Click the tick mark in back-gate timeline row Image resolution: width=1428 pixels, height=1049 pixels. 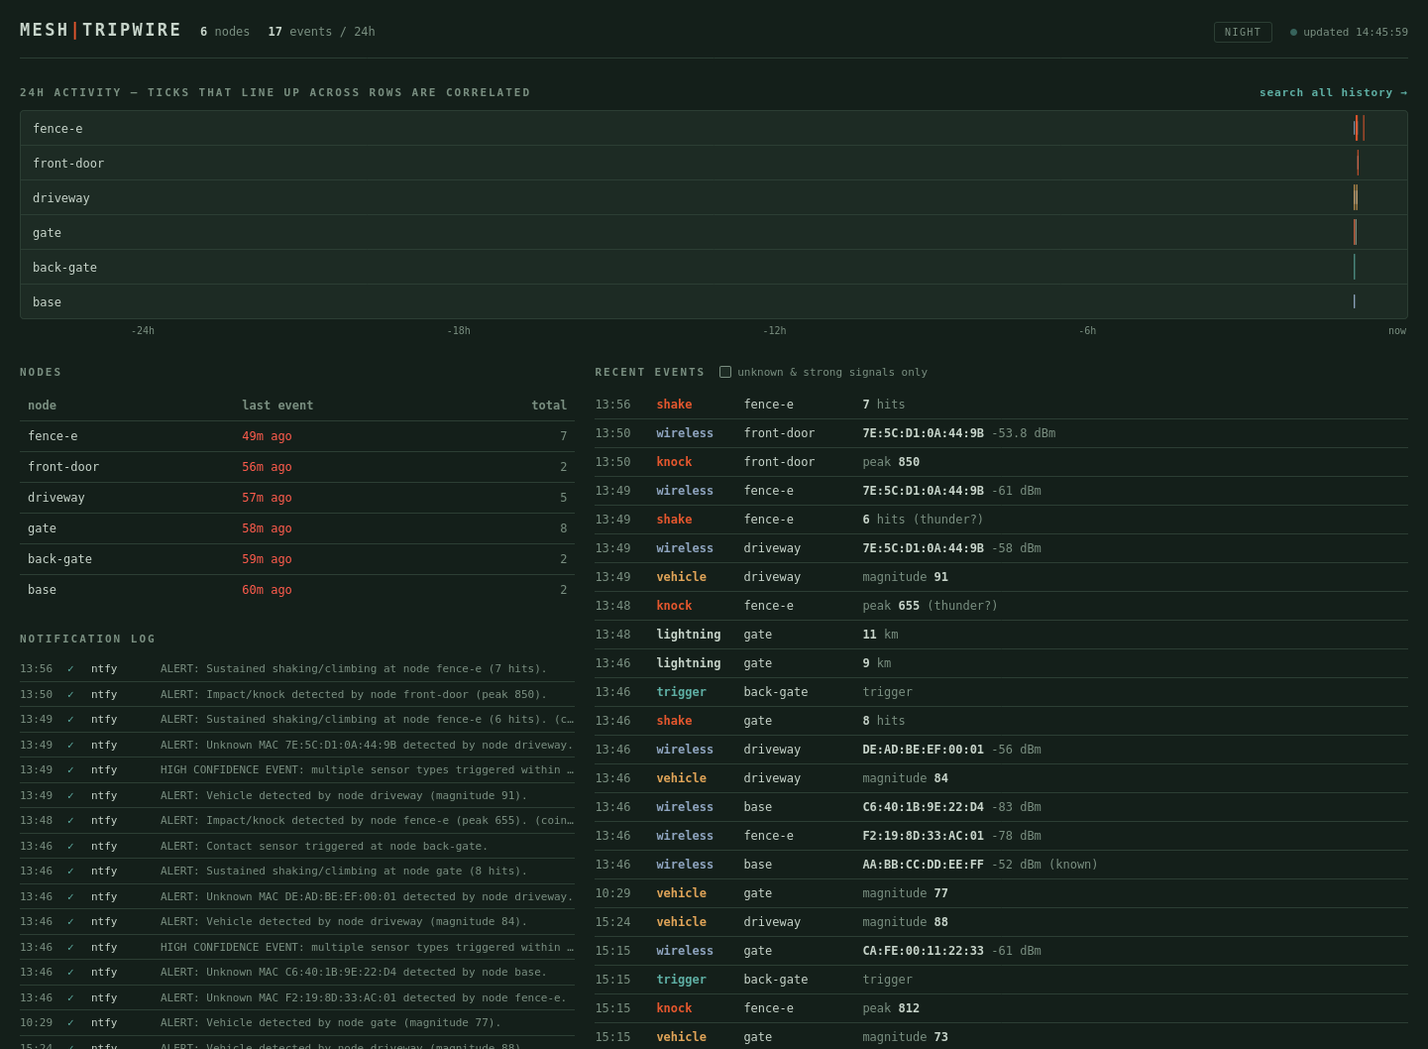point(1354,267)
